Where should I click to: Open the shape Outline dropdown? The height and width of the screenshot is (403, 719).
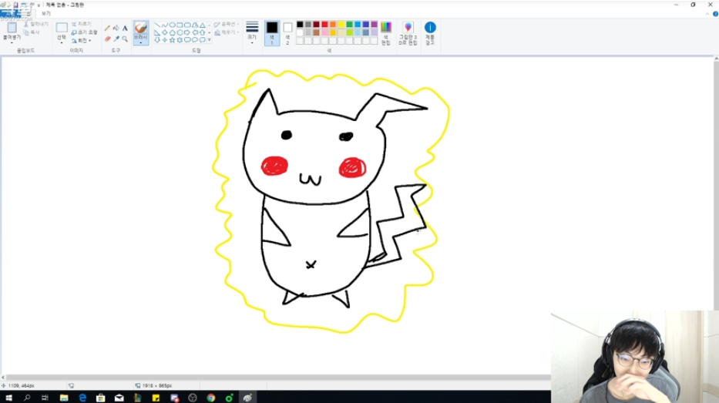(x=227, y=25)
